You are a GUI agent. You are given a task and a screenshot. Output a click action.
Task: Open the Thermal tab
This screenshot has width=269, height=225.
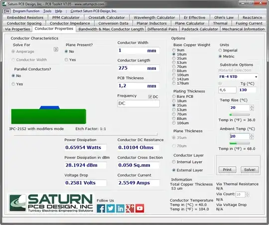coord(220,23)
